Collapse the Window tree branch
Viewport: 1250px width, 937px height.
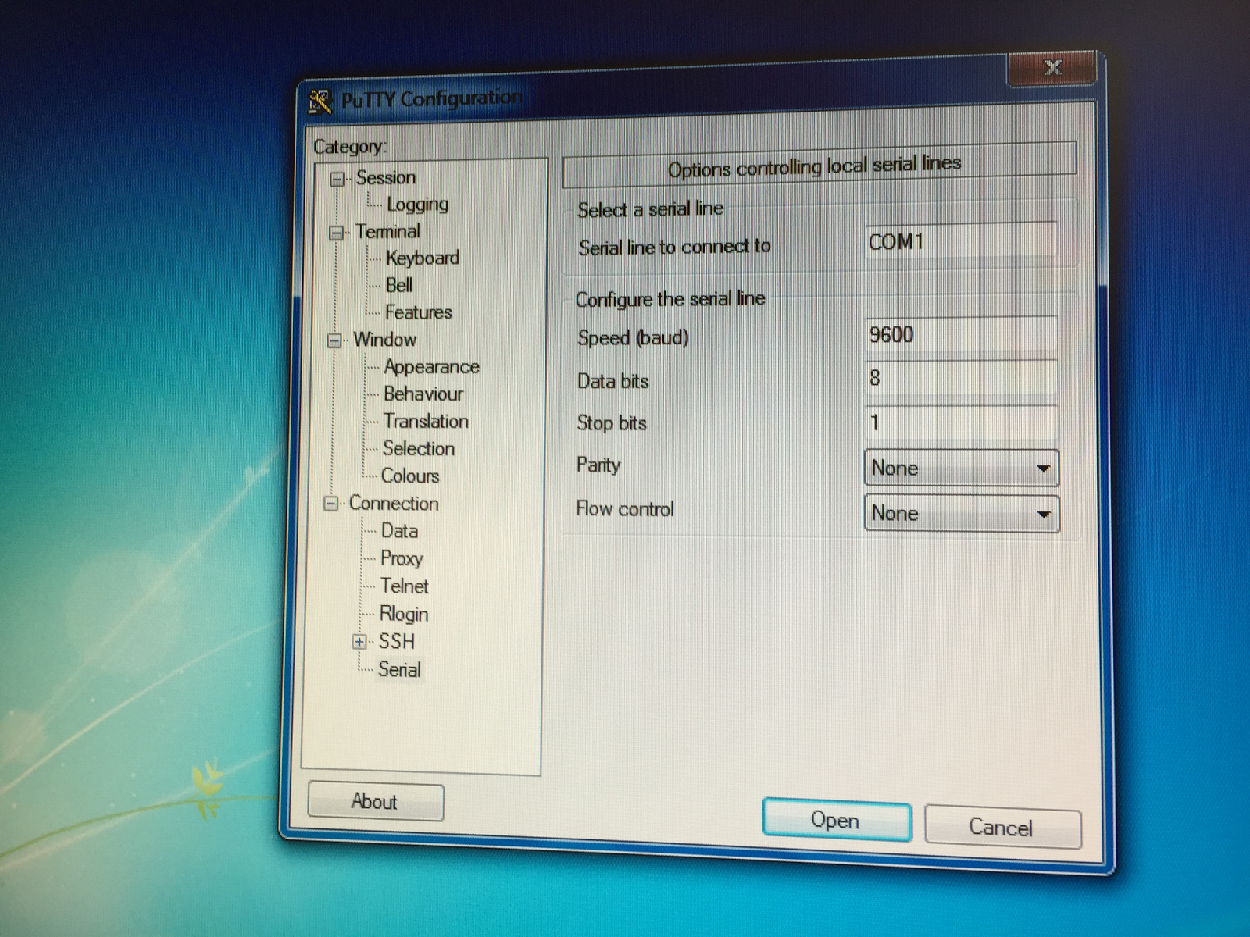pos(334,340)
